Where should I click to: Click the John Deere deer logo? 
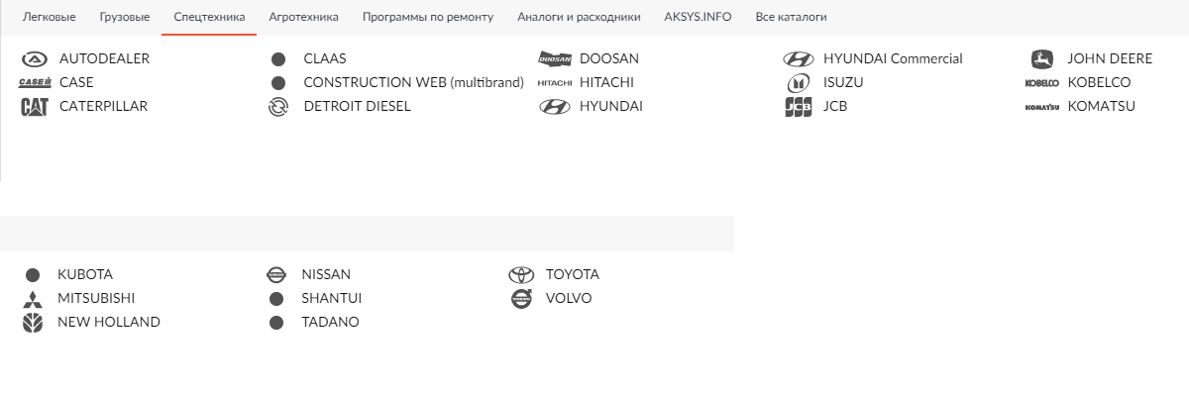point(1042,58)
